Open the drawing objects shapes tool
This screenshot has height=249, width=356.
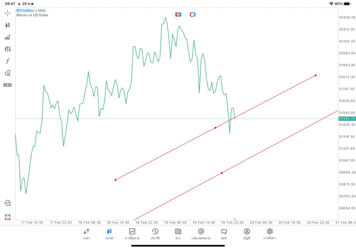coord(8,73)
